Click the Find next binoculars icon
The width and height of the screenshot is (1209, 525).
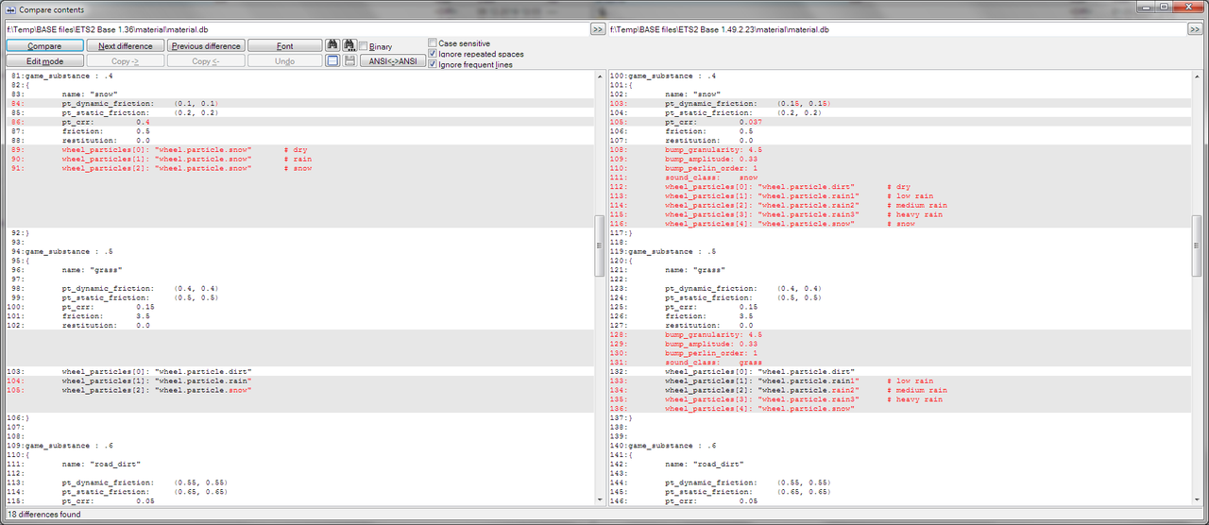[x=349, y=45]
